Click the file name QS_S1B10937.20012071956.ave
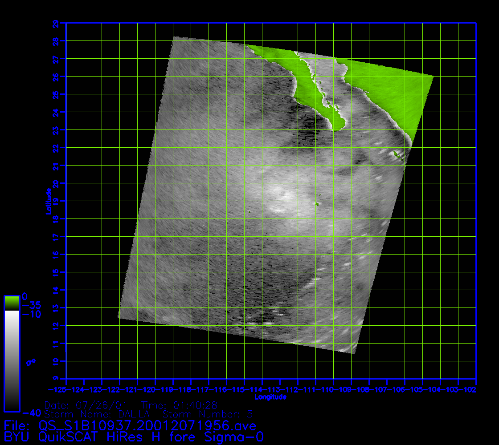The width and height of the screenshot is (499, 445). pyautogui.click(x=147, y=426)
